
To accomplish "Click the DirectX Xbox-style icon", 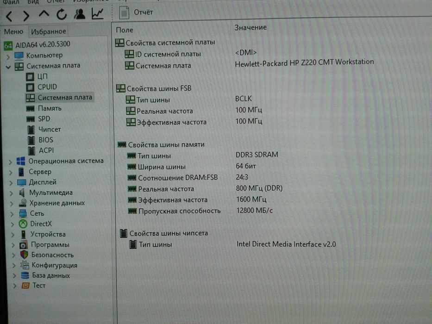I will (x=23, y=224).
